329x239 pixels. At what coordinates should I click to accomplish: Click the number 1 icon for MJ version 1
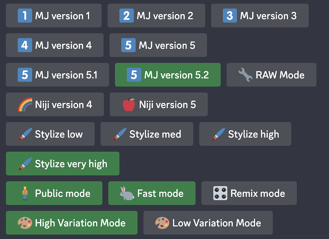(x=25, y=16)
